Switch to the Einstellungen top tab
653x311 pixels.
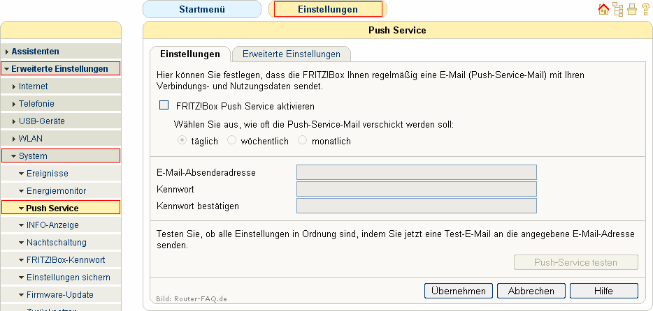(x=328, y=10)
